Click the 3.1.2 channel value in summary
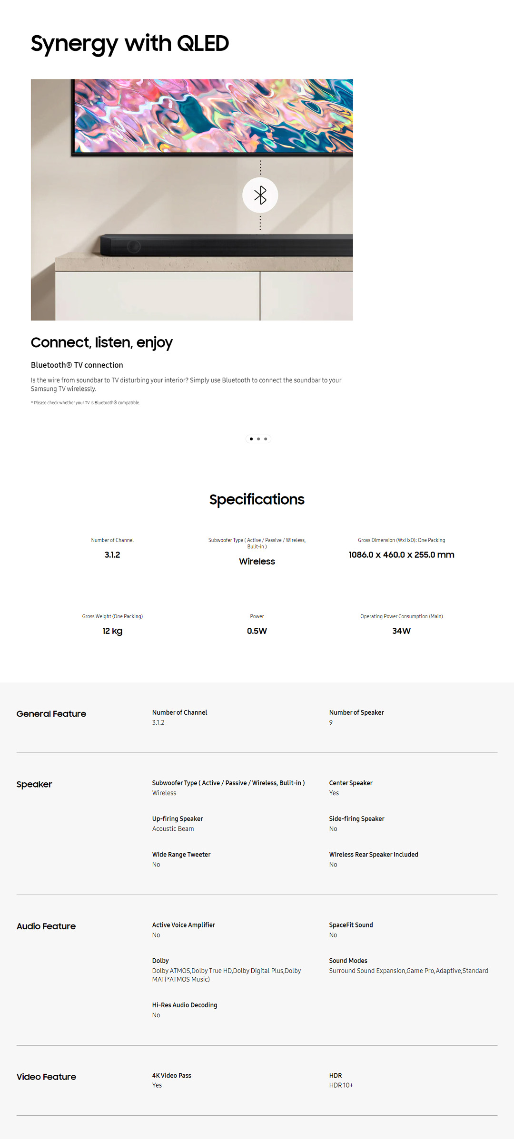 click(x=112, y=555)
